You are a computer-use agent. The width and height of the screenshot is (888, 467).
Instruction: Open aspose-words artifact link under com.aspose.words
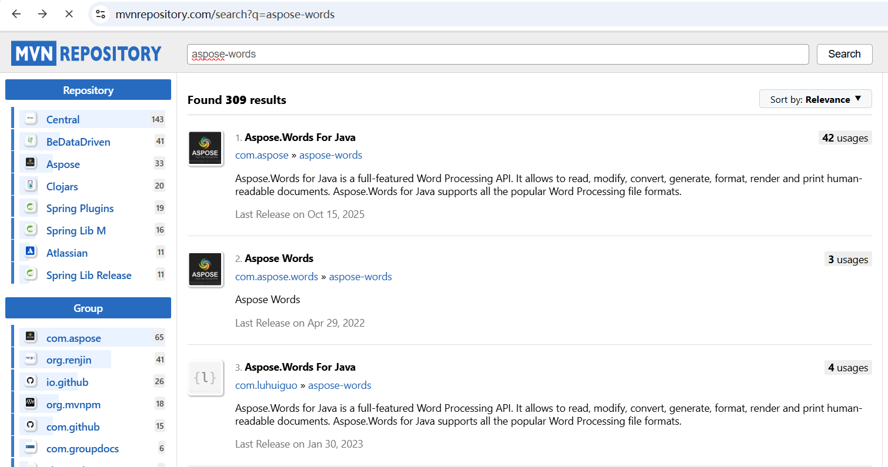pyautogui.click(x=360, y=277)
